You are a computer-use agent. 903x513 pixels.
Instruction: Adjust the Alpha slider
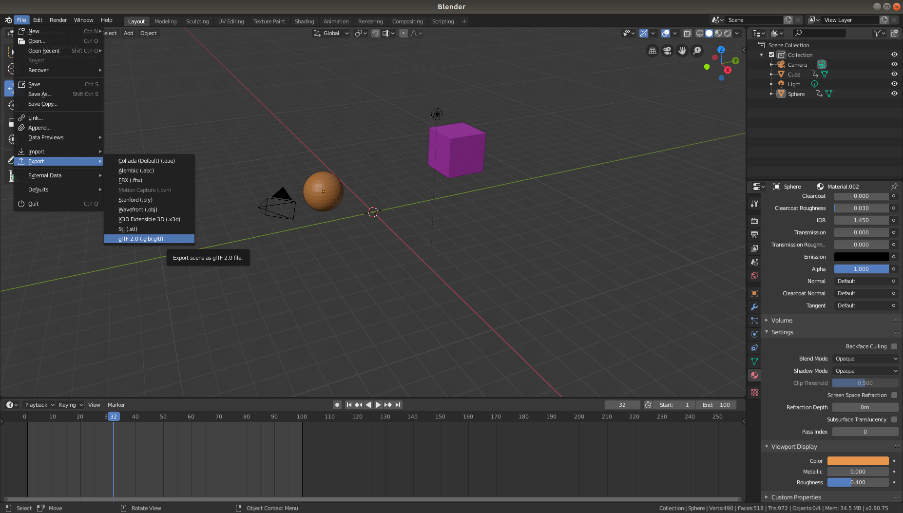click(x=861, y=269)
